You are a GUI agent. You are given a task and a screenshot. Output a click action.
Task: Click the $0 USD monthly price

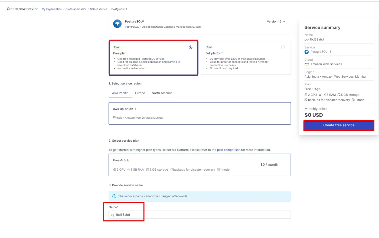click(313, 115)
